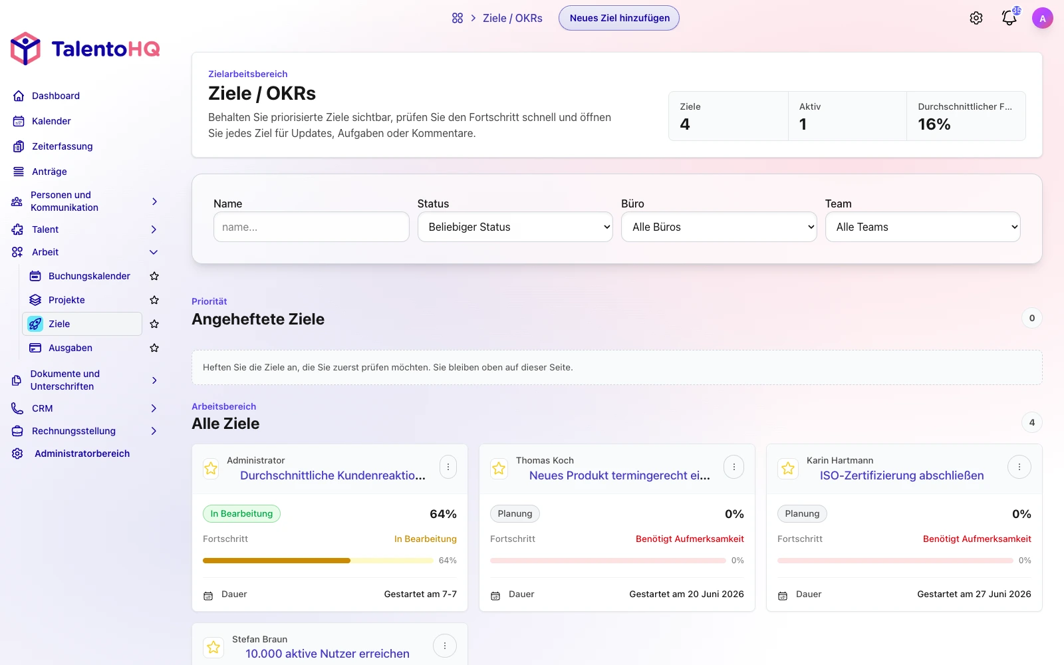The image size is (1064, 665).
Task: Open the notifications bell
Action: pyautogui.click(x=1009, y=18)
